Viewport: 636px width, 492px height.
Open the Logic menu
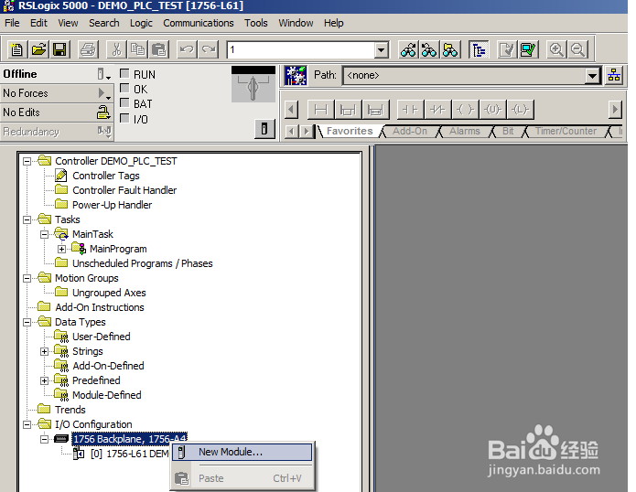pyautogui.click(x=141, y=23)
